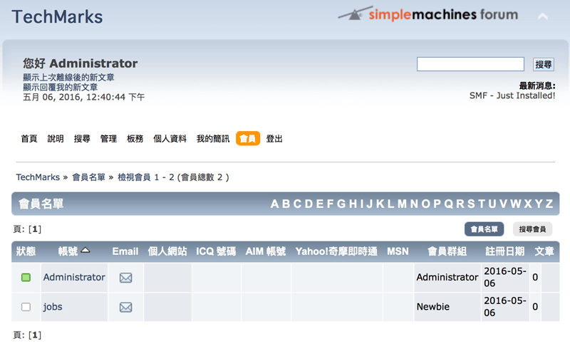This screenshot has height=351, width=570.
Task: Click the 您好 Administrator greeting
Action: (81, 63)
